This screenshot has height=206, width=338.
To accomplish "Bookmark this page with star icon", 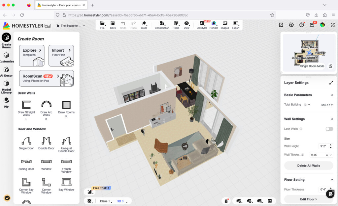I will pos(272,15).
